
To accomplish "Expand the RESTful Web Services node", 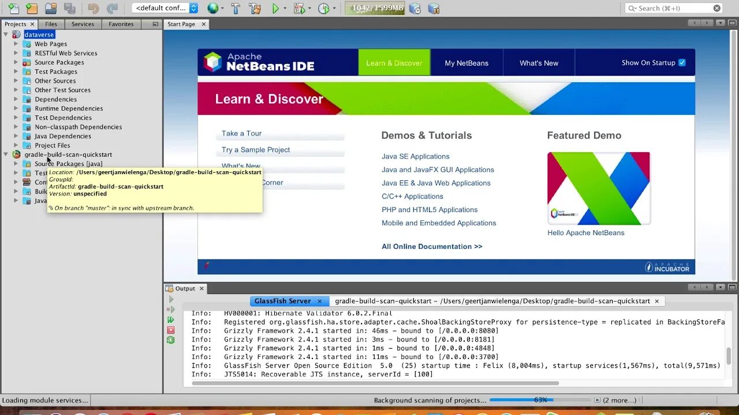I will point(16,53).
